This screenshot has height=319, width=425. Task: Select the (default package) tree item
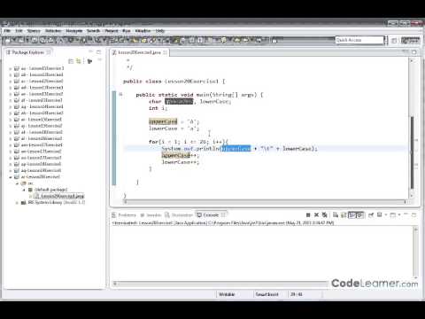click(48, 190)
